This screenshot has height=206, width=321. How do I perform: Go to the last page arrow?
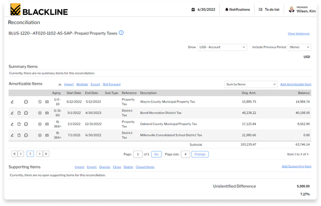coord(46,154)
